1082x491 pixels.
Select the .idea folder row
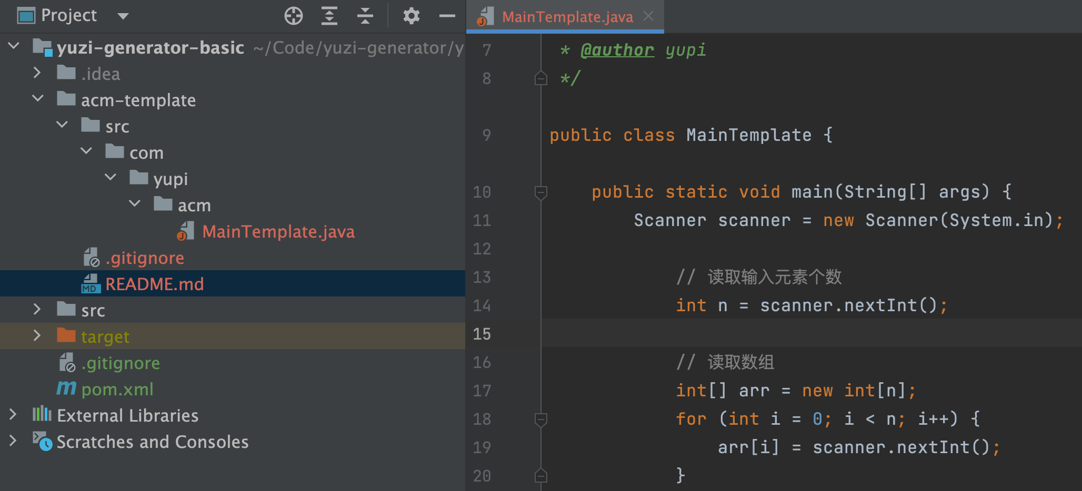point(233,74)
